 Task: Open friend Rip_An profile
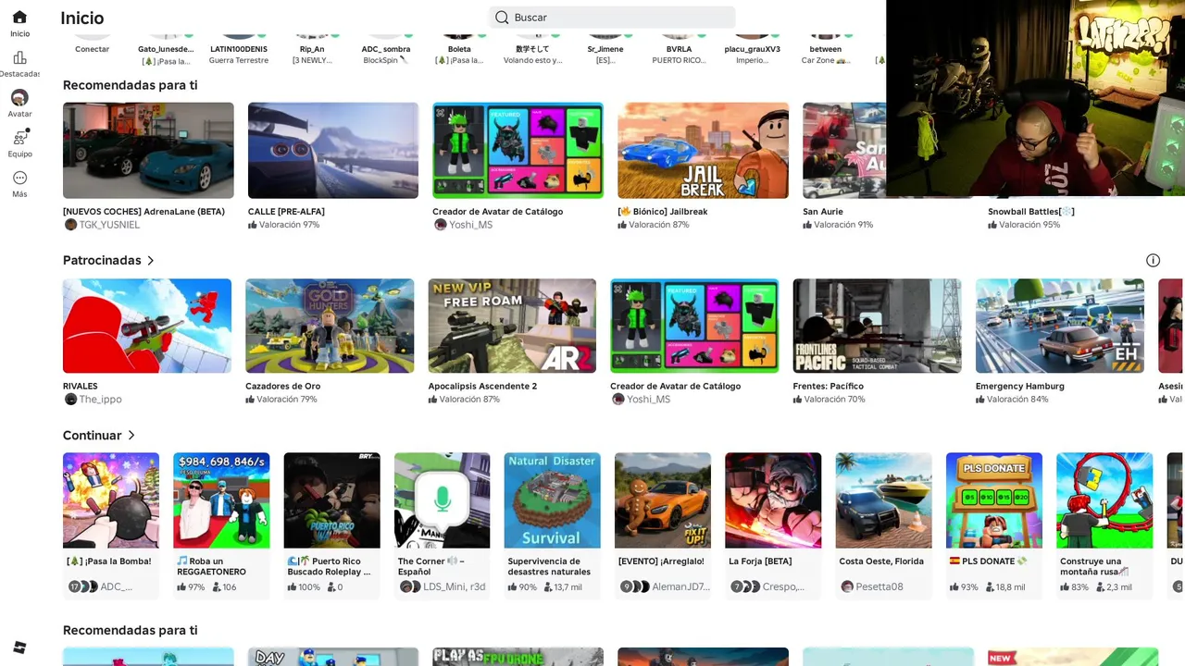[x=312, y=49]
